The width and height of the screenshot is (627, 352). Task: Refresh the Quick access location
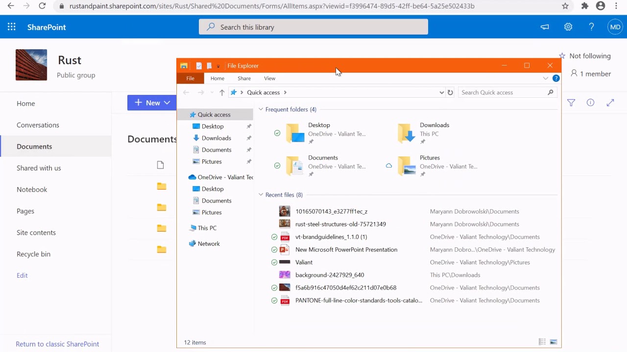[x=450, y=92]
